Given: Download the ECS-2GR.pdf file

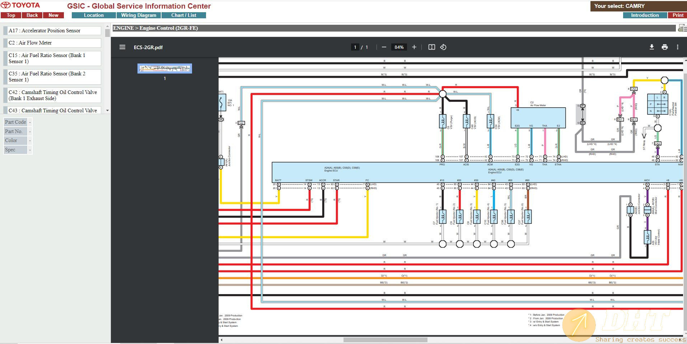Looking at the screenshot, I should pos(652,47).
